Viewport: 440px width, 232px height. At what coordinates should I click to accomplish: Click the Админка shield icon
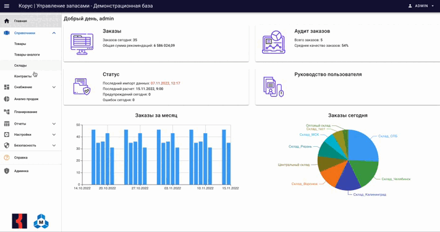7,171
